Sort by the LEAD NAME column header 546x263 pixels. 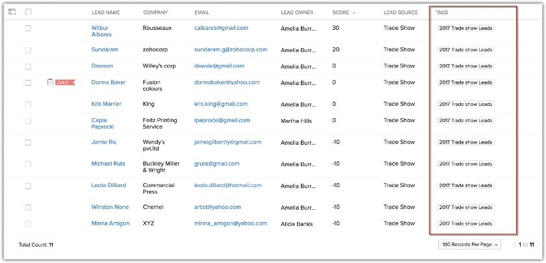pos(106,12)
